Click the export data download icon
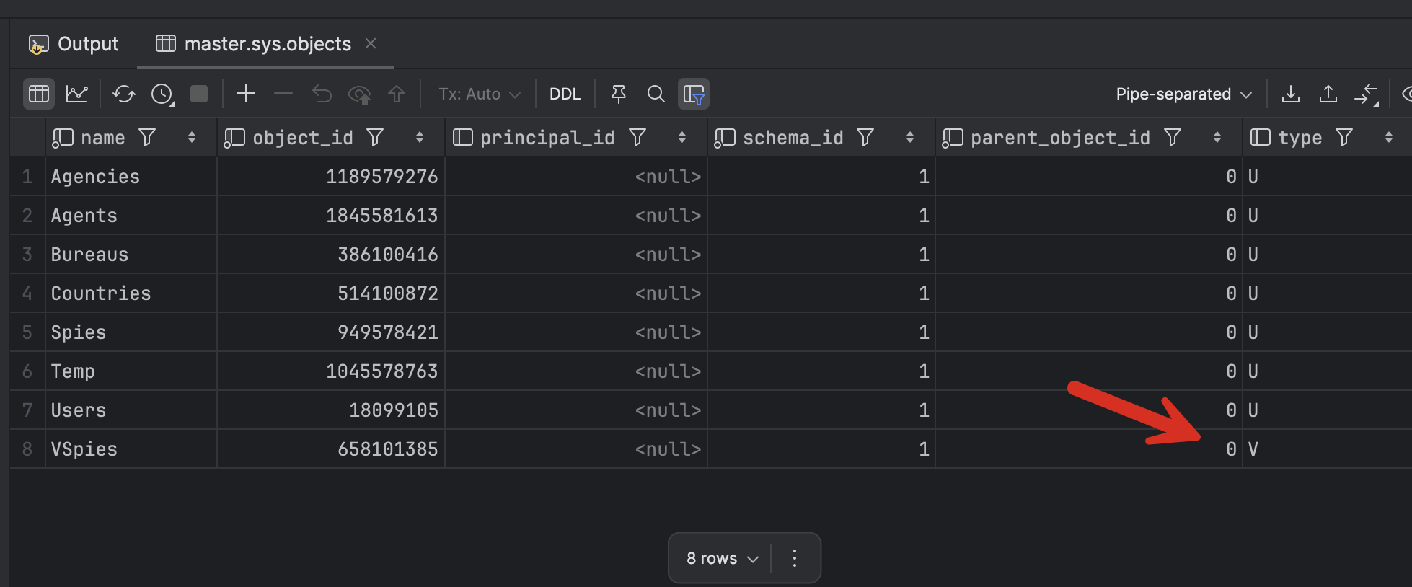Screen dimensions: 1412x587 pyautogui.click(x=1290, y=94)
